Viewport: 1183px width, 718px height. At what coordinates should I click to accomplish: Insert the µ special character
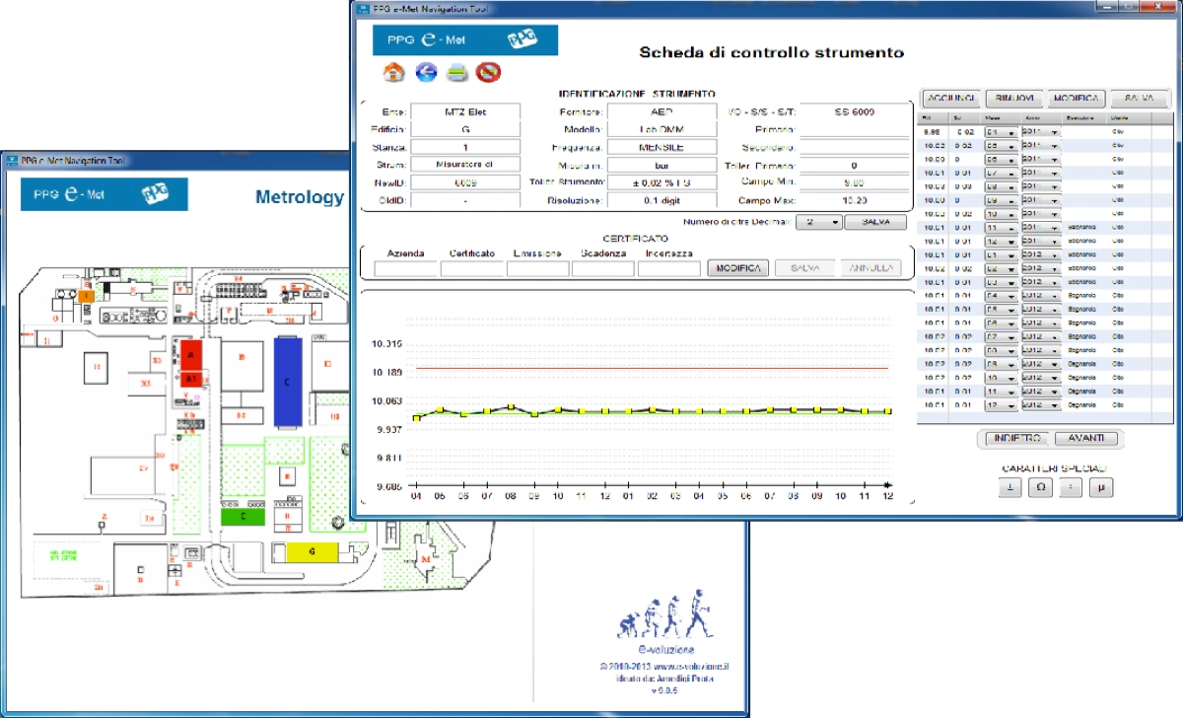click(1101, 487)
